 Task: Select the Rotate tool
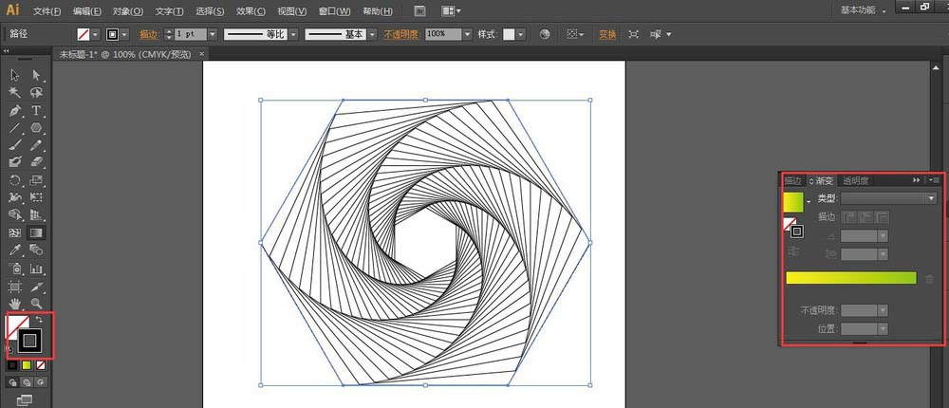coord(15,179)
